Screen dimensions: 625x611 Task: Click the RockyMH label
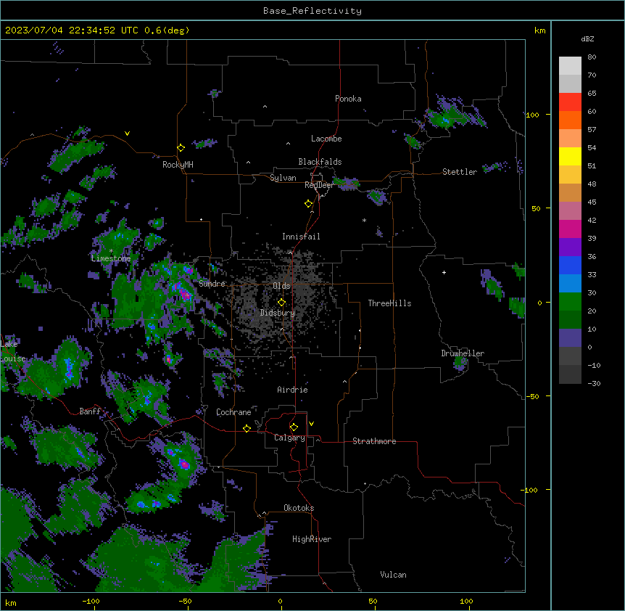(x=178, y=165)
